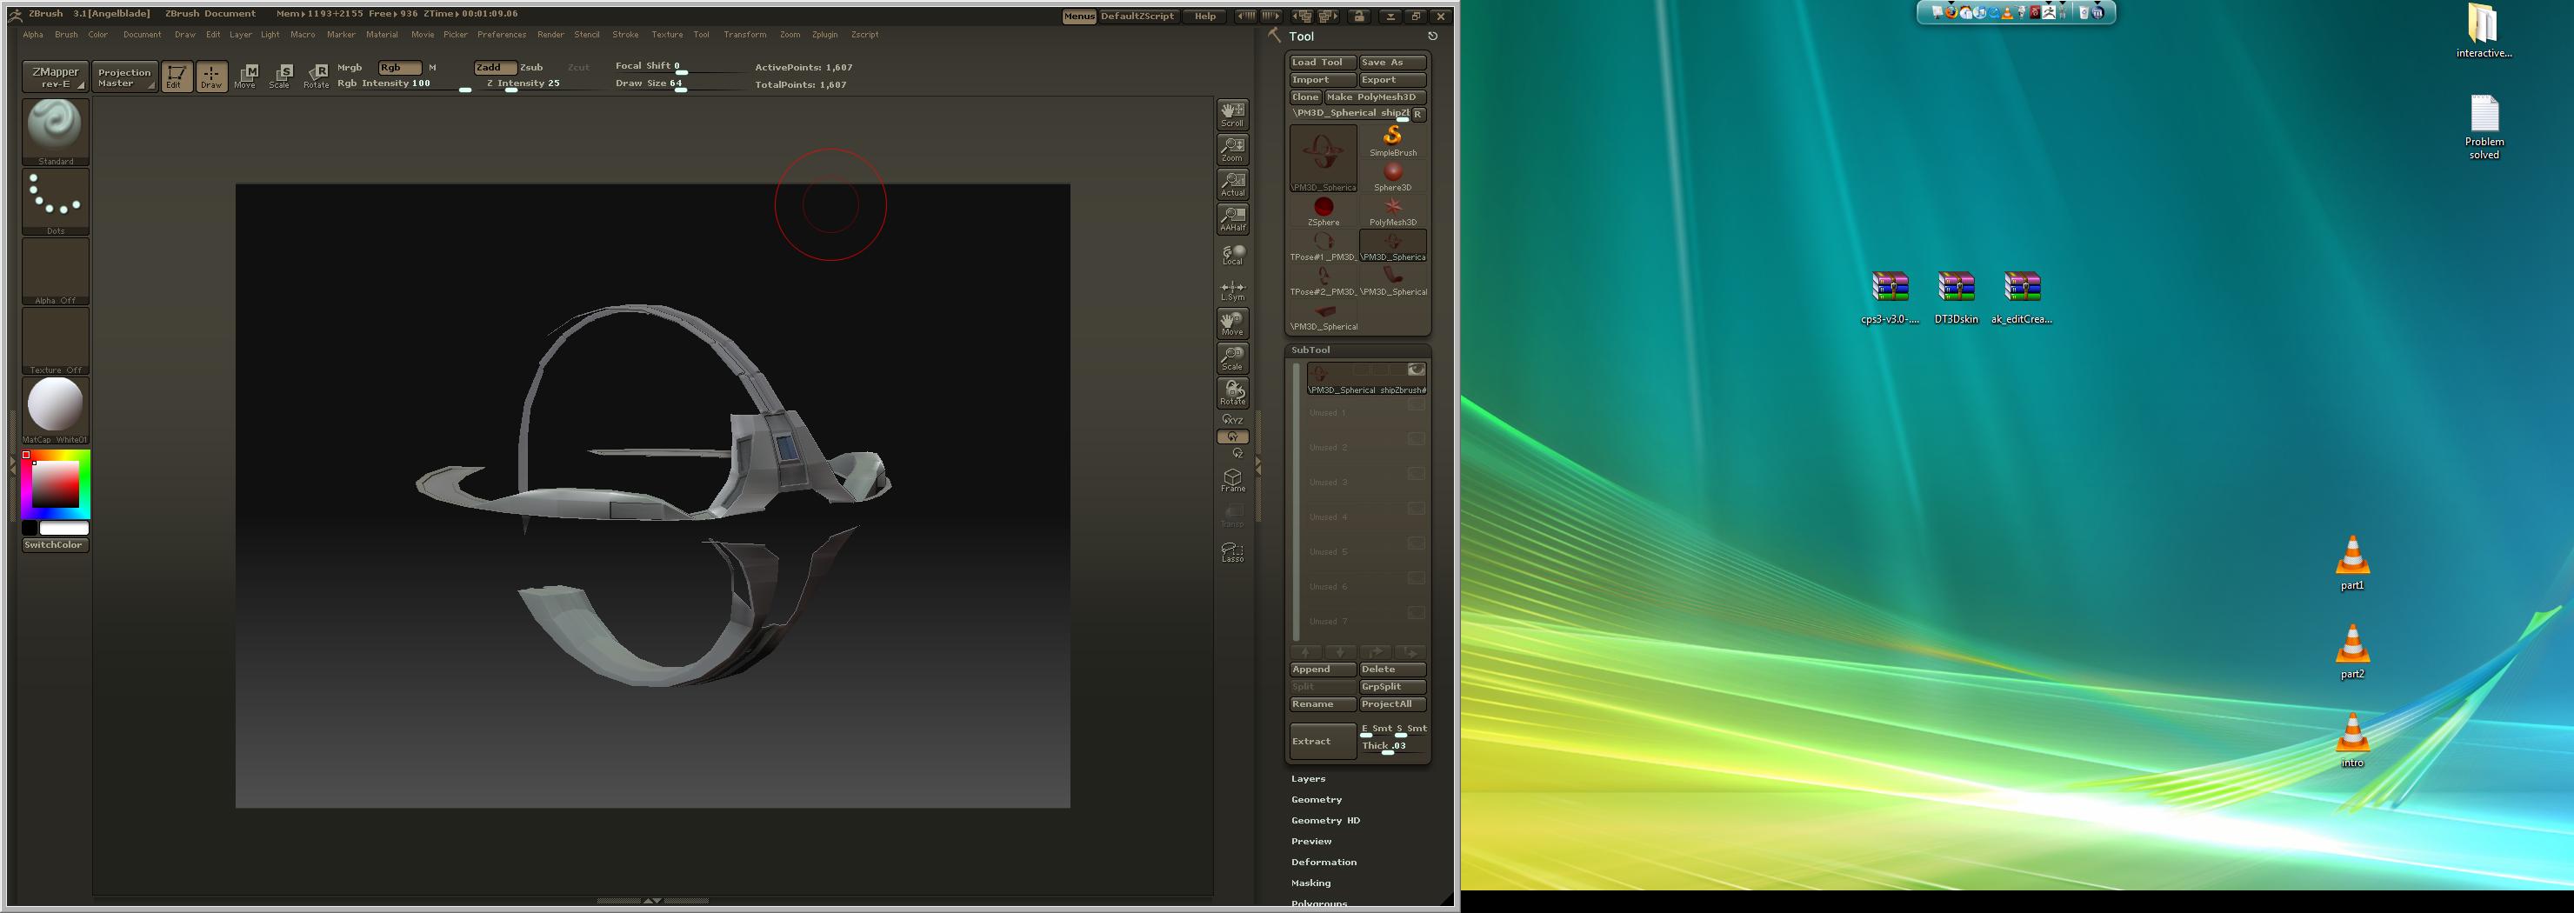Image resolution: width=2574 pixels, height=913 pixels.
Task: Enable Zsub sculpting mode
Action: [531, 68]
